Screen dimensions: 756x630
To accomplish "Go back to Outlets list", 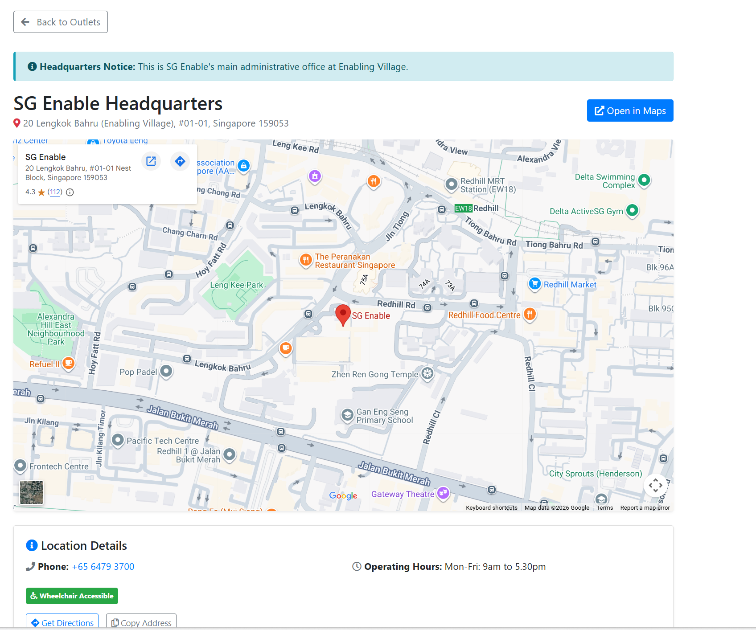I will click(61, 22).
